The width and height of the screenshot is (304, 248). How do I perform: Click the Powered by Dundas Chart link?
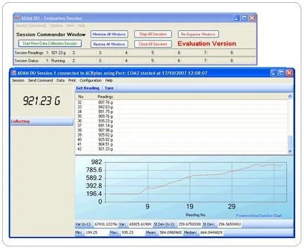click(258, 216)
